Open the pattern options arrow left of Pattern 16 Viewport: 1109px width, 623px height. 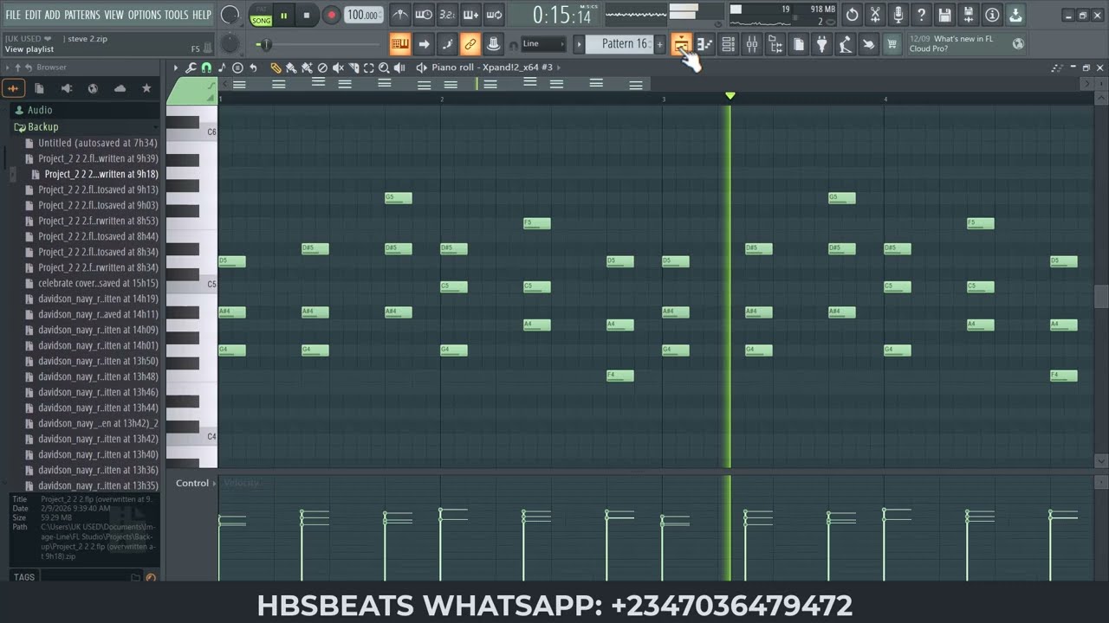point(579,44)
